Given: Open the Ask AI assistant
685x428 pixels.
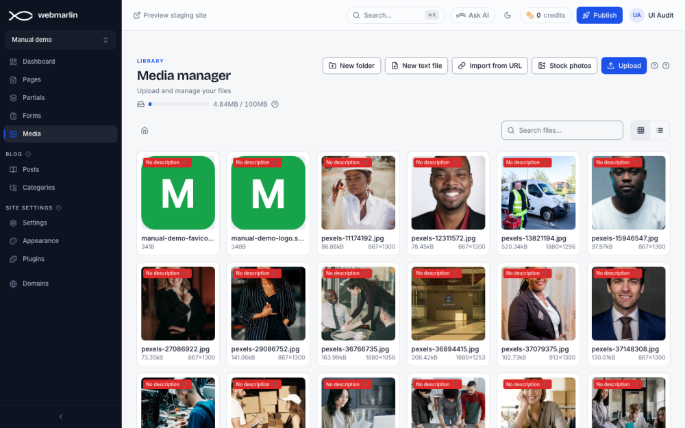Looking at the screenshot, I should [472, 15].
